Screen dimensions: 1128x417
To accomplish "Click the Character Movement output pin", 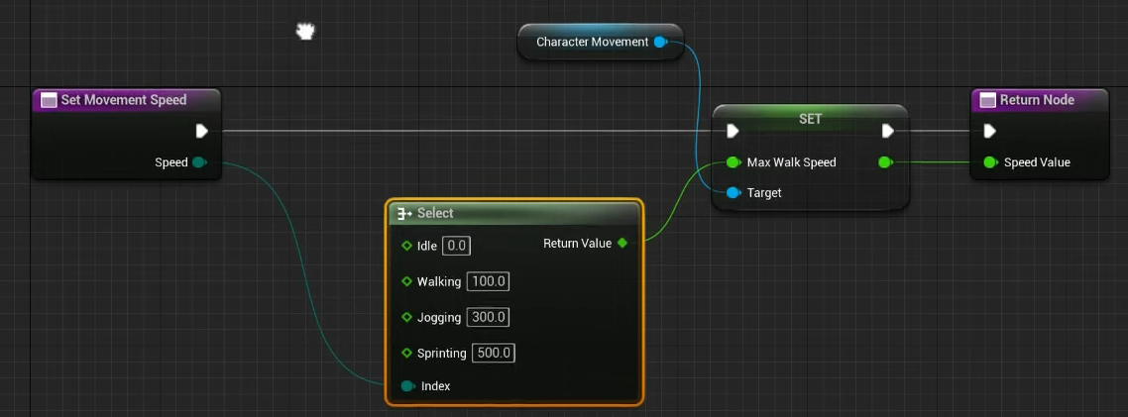I will 660,42.
